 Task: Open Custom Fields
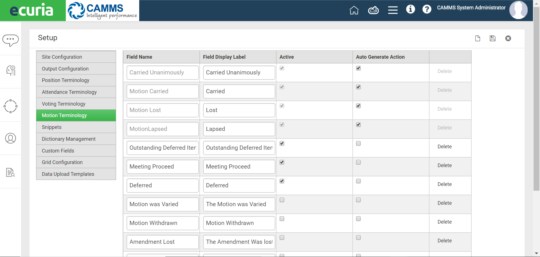(76, 151)
